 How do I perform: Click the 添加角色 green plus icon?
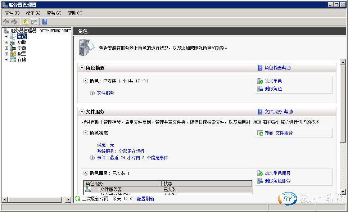(x=260, y=81)
